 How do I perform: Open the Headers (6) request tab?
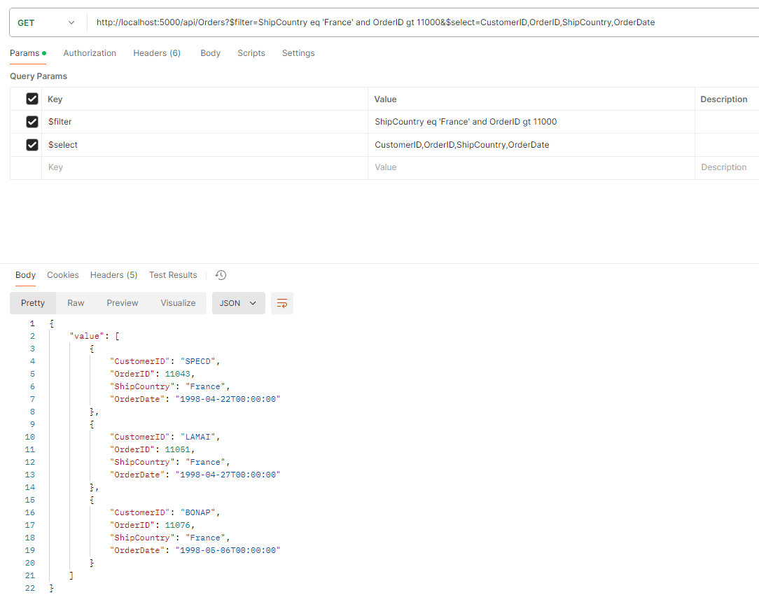click(x=157, y=53)
